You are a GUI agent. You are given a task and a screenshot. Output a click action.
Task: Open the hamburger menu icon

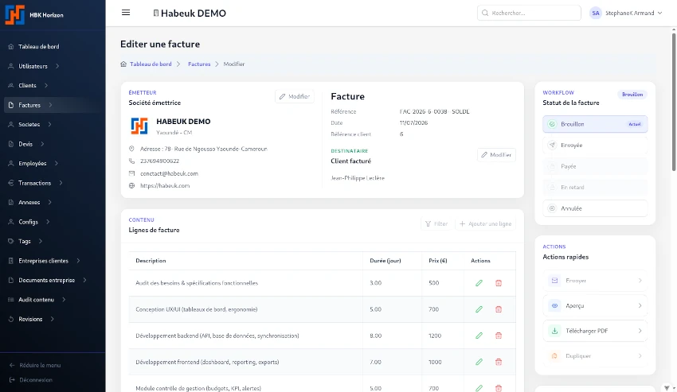point(126,13)
